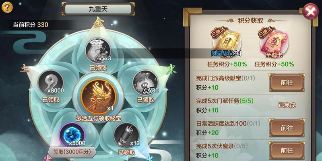
Task: Tap the 已完成 status of 门派任务
Action: [x=287, y=105]
